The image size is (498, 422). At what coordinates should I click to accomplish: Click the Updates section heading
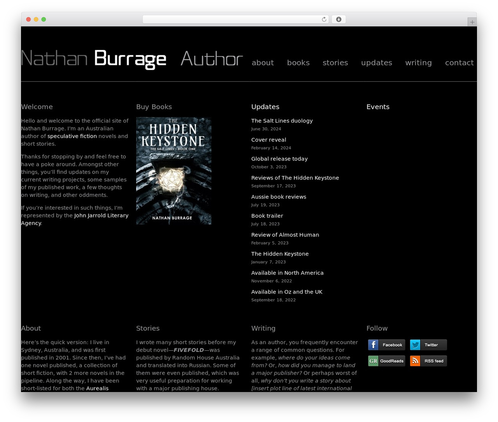tap(265, 107)
